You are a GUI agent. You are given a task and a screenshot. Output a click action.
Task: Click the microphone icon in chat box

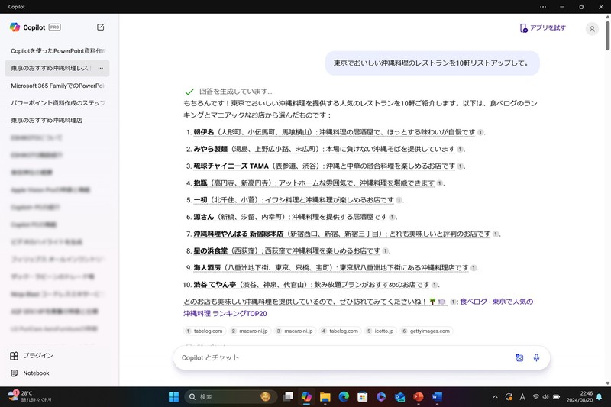(x=536, y=357)
